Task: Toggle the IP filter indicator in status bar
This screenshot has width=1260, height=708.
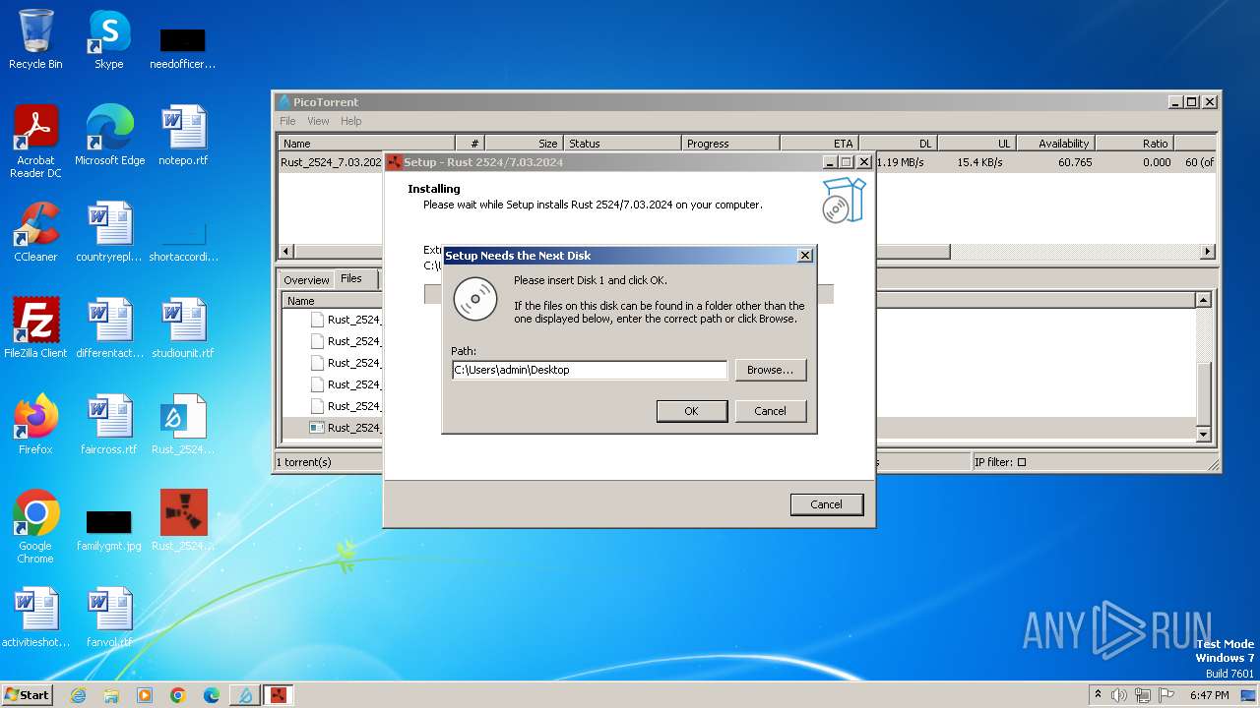Action: (1021, 462)
